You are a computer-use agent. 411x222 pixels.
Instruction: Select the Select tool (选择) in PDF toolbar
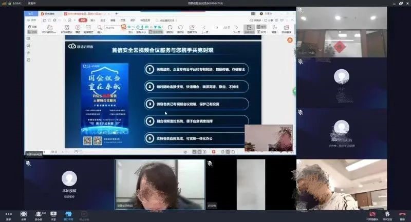(x=32, y=32)
